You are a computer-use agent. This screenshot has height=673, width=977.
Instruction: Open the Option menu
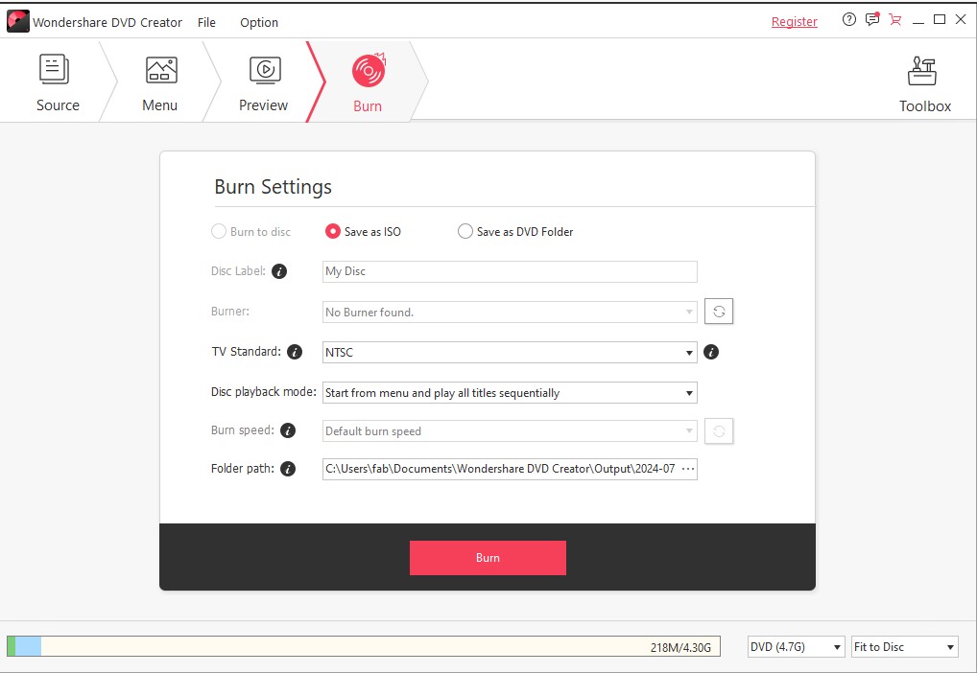(x=258, y=21)
